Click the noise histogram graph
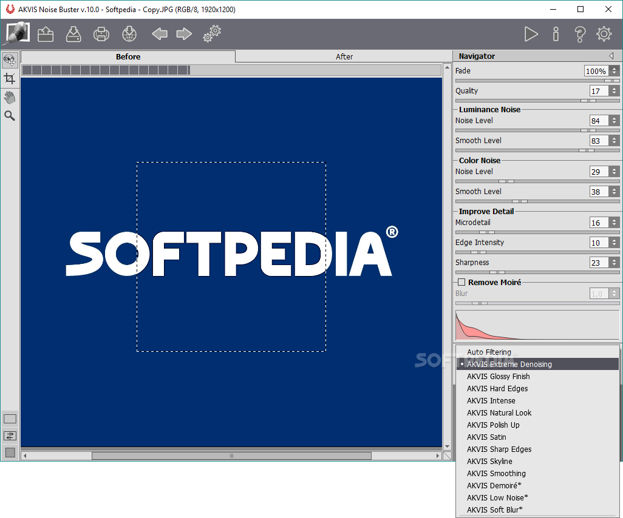The image size is (623, 518). click(x=537, y=325)
